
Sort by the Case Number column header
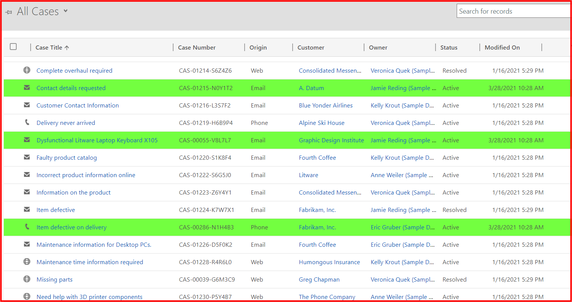pos(197,47)
